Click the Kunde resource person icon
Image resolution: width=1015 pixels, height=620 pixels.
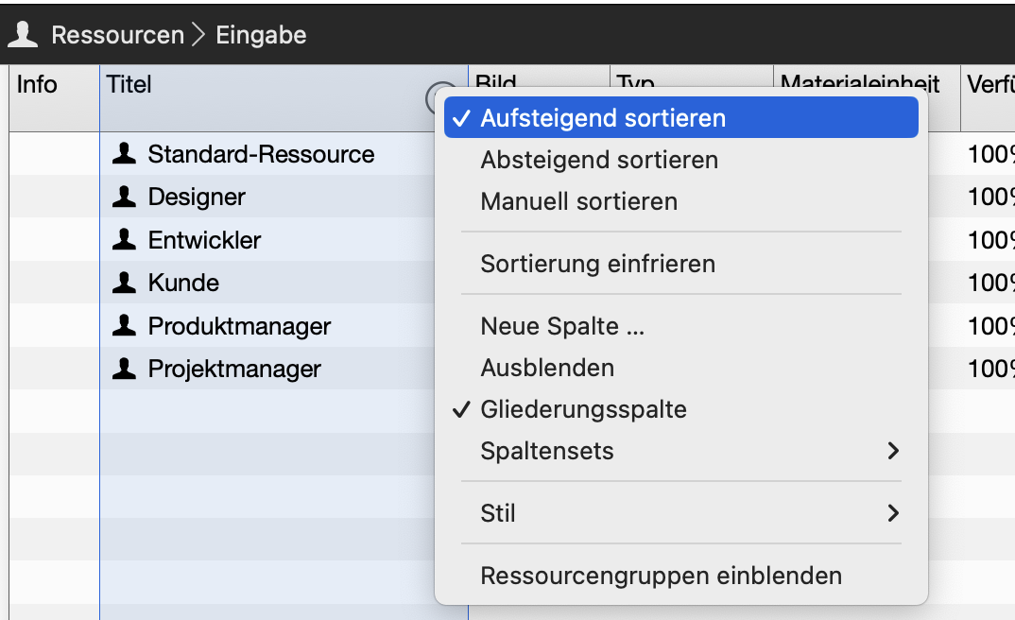click(125, 283)
